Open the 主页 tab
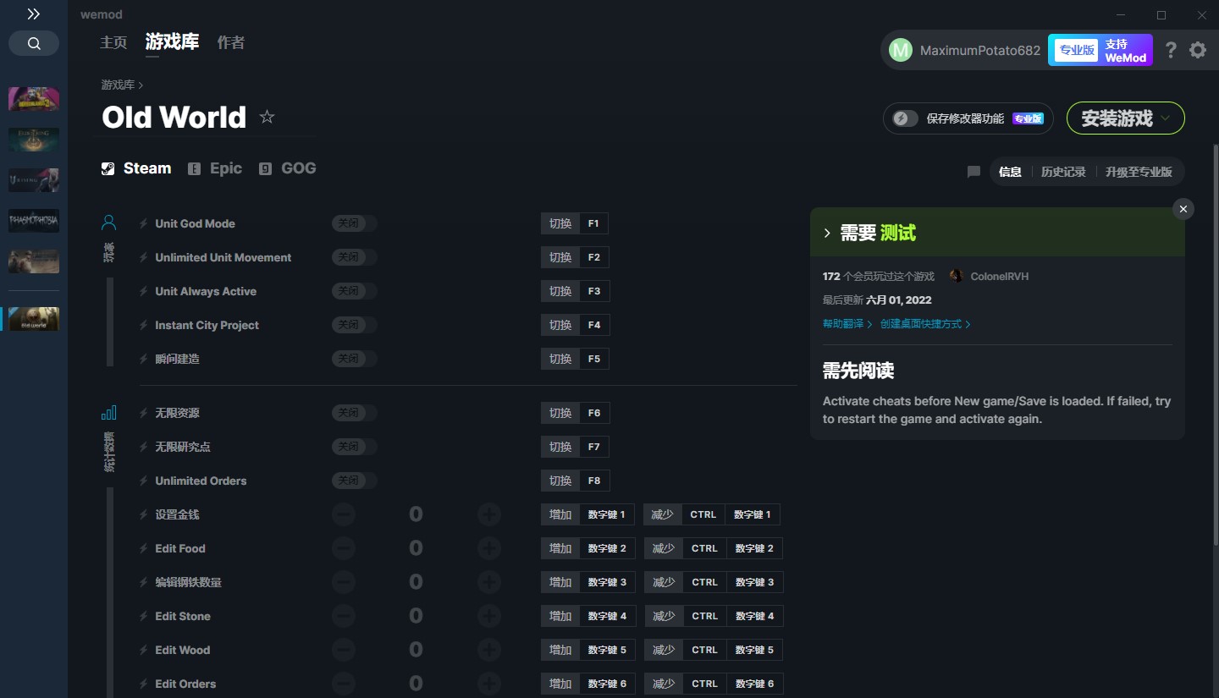 (x=113, y=42)
